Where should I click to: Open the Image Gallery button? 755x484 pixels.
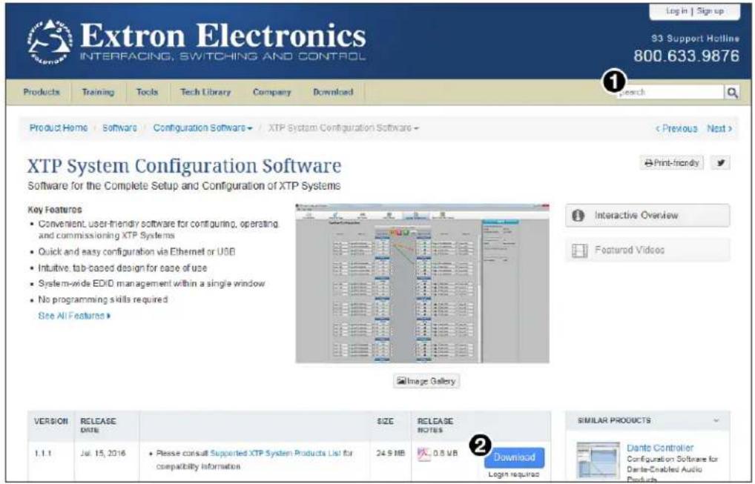pyautogui.click(x=426, y=381)
